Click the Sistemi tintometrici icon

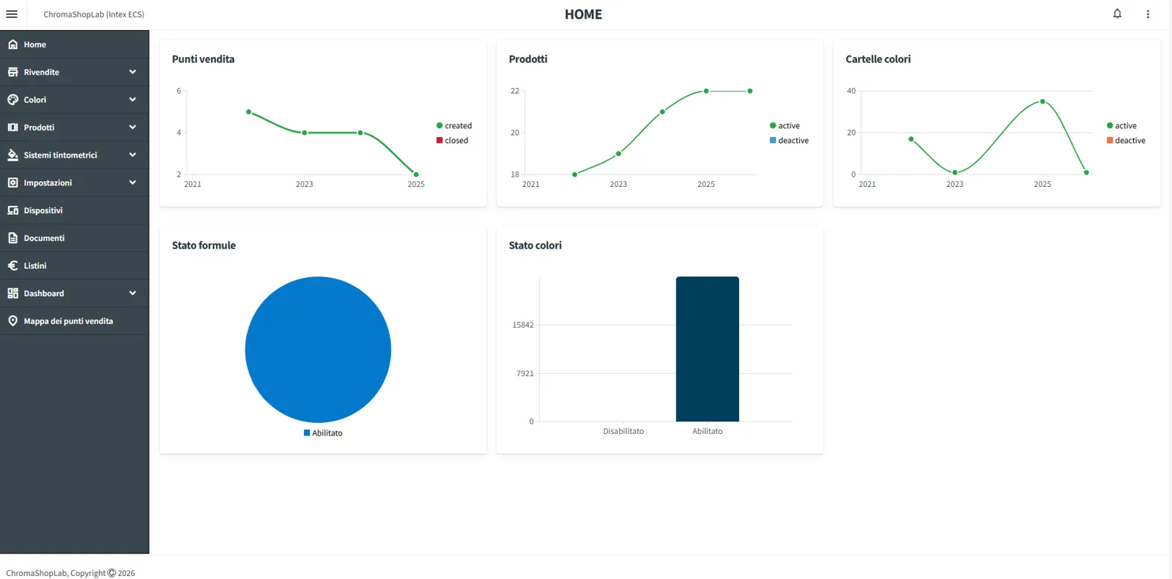12,155
